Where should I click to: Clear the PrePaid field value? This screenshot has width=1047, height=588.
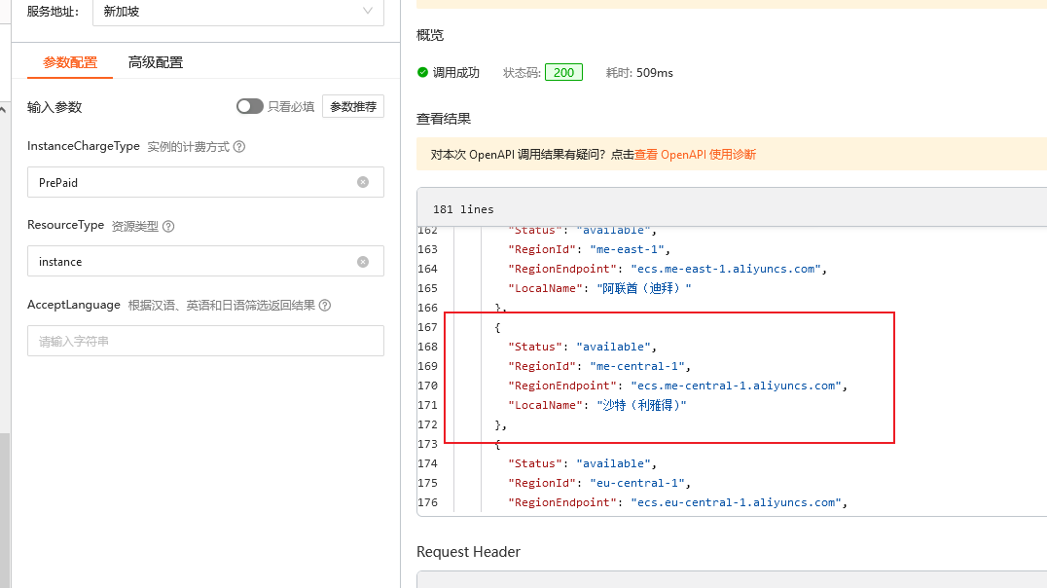click(x=363, y=182)
